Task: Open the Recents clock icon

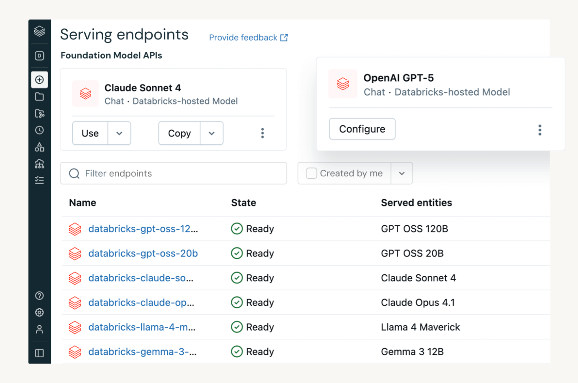Action: [40, 130]
